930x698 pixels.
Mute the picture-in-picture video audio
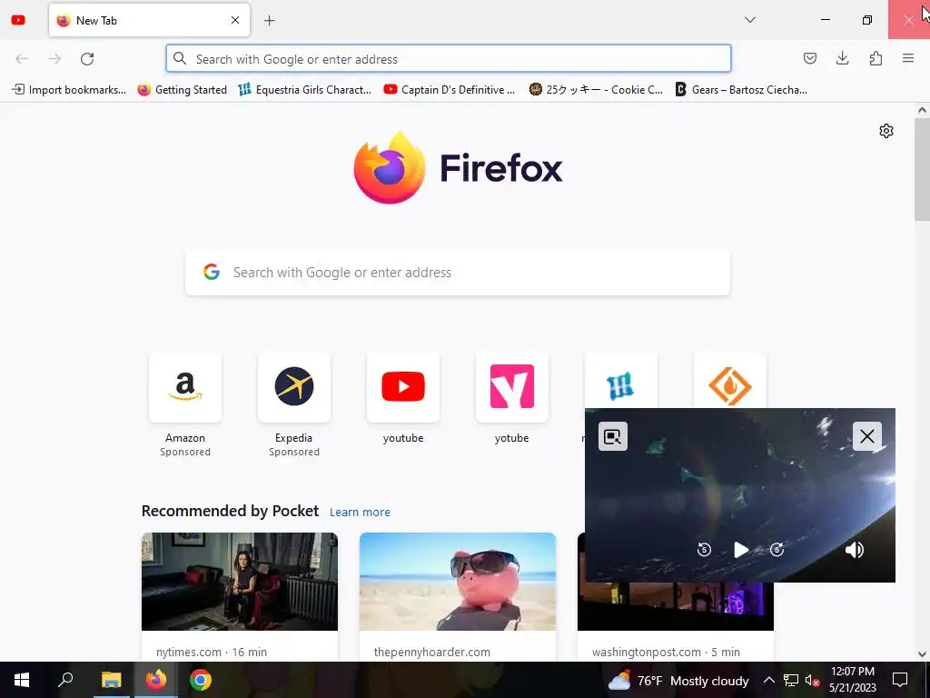click(x=854, y=550)
